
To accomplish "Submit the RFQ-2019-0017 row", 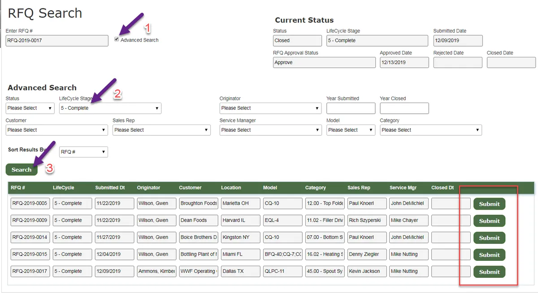I will pyautogui.click(x=489, y=272).
